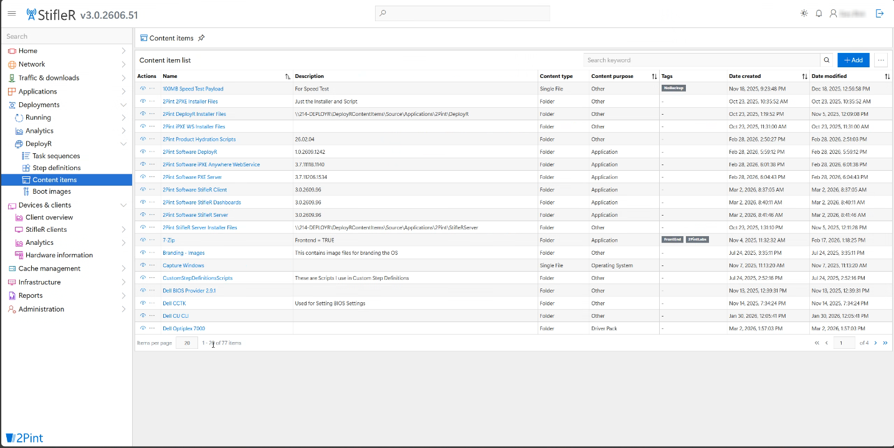This screenshot has height=448, width=894.
Task: Collapse the Deployments section chevron
Action: pos(123,105)
